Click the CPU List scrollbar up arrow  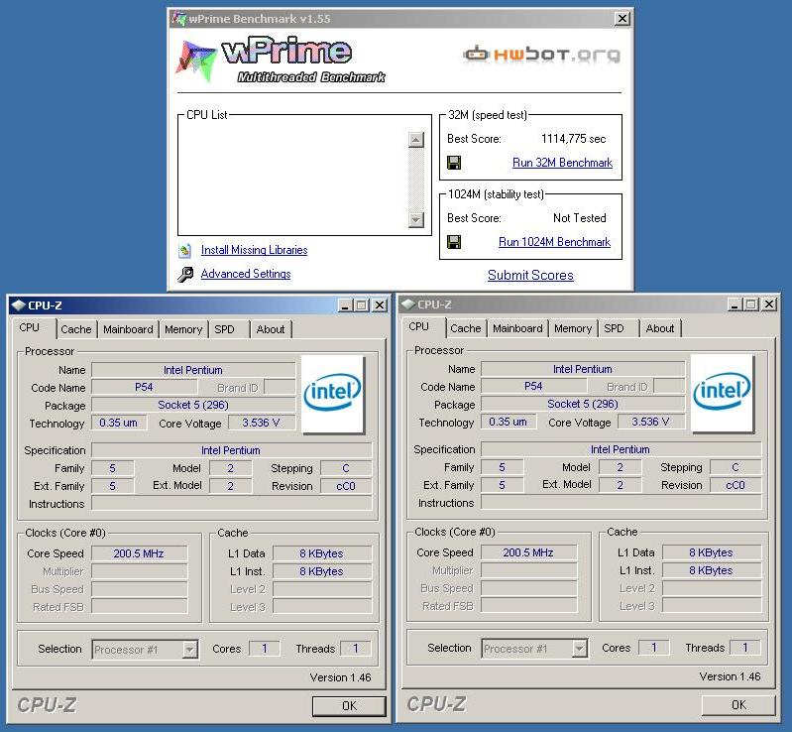pos(415,140)
